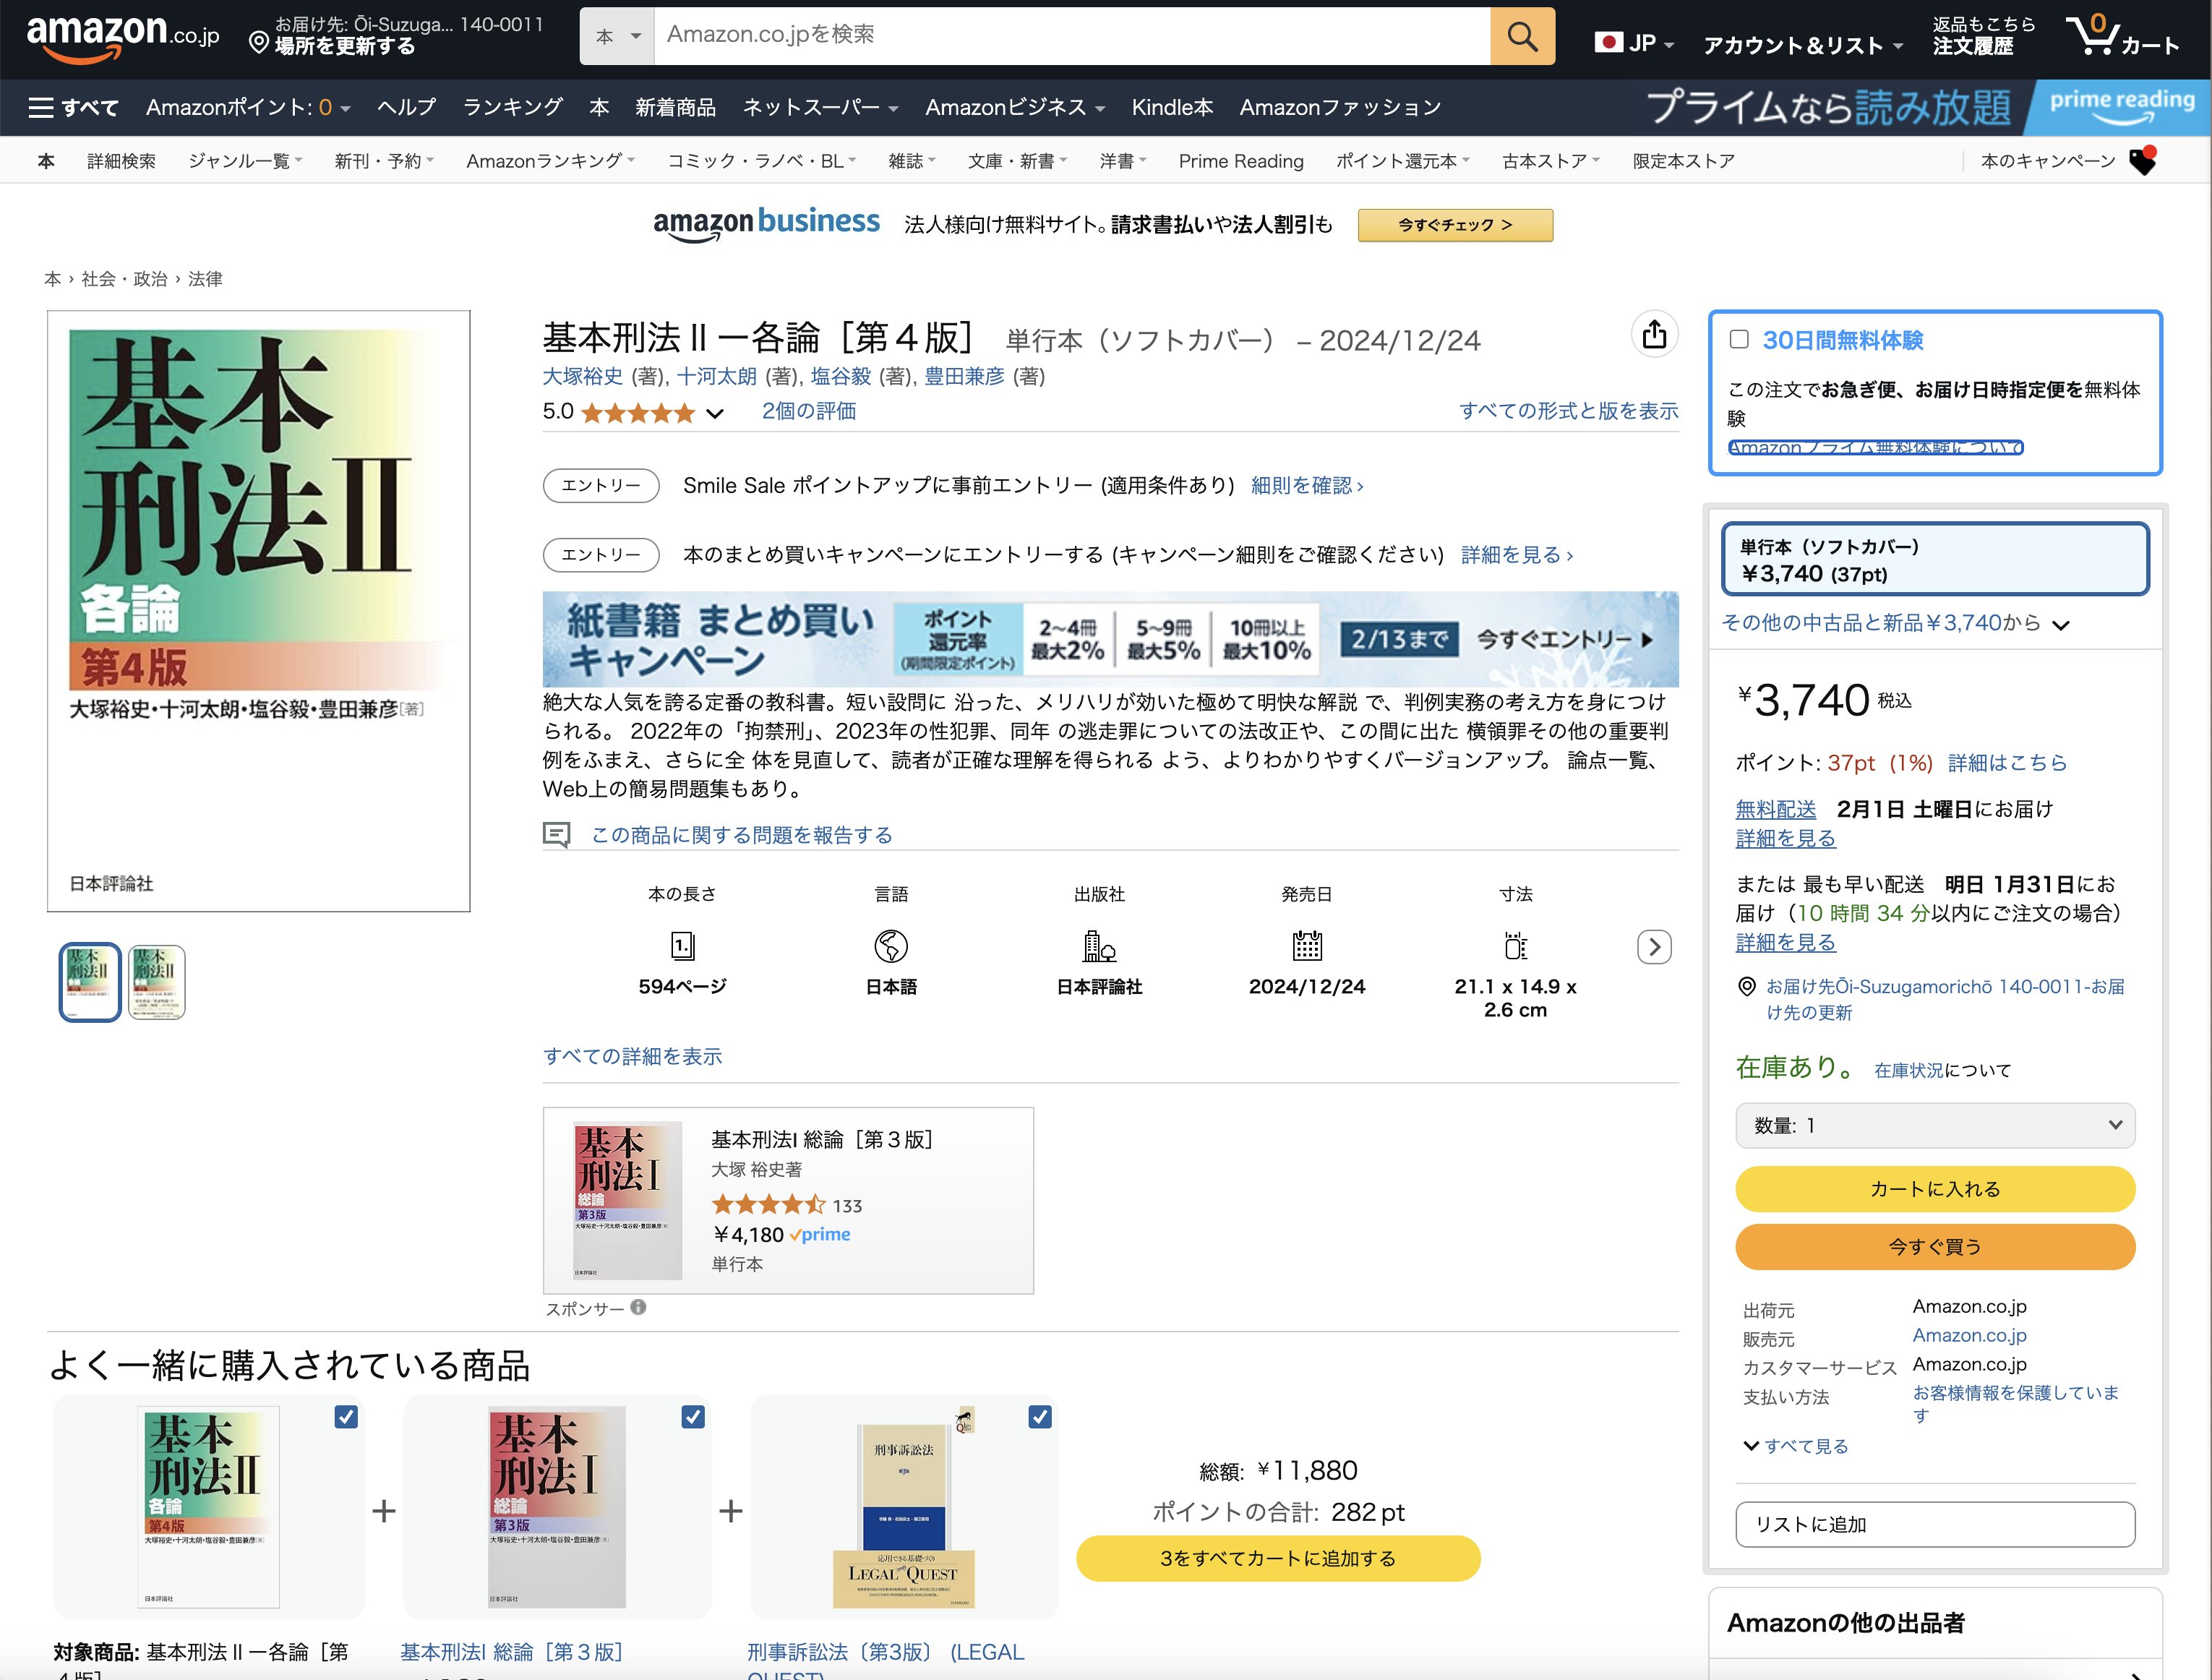Click the 紙書籍まとめ買いキャンペーン banner
Viewport: 2212px width, 1680px height.
tap(1110, 639)
